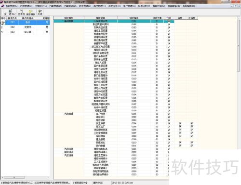
Task: Minimize the inner child window from the menu bar
Action: point(232,6)
